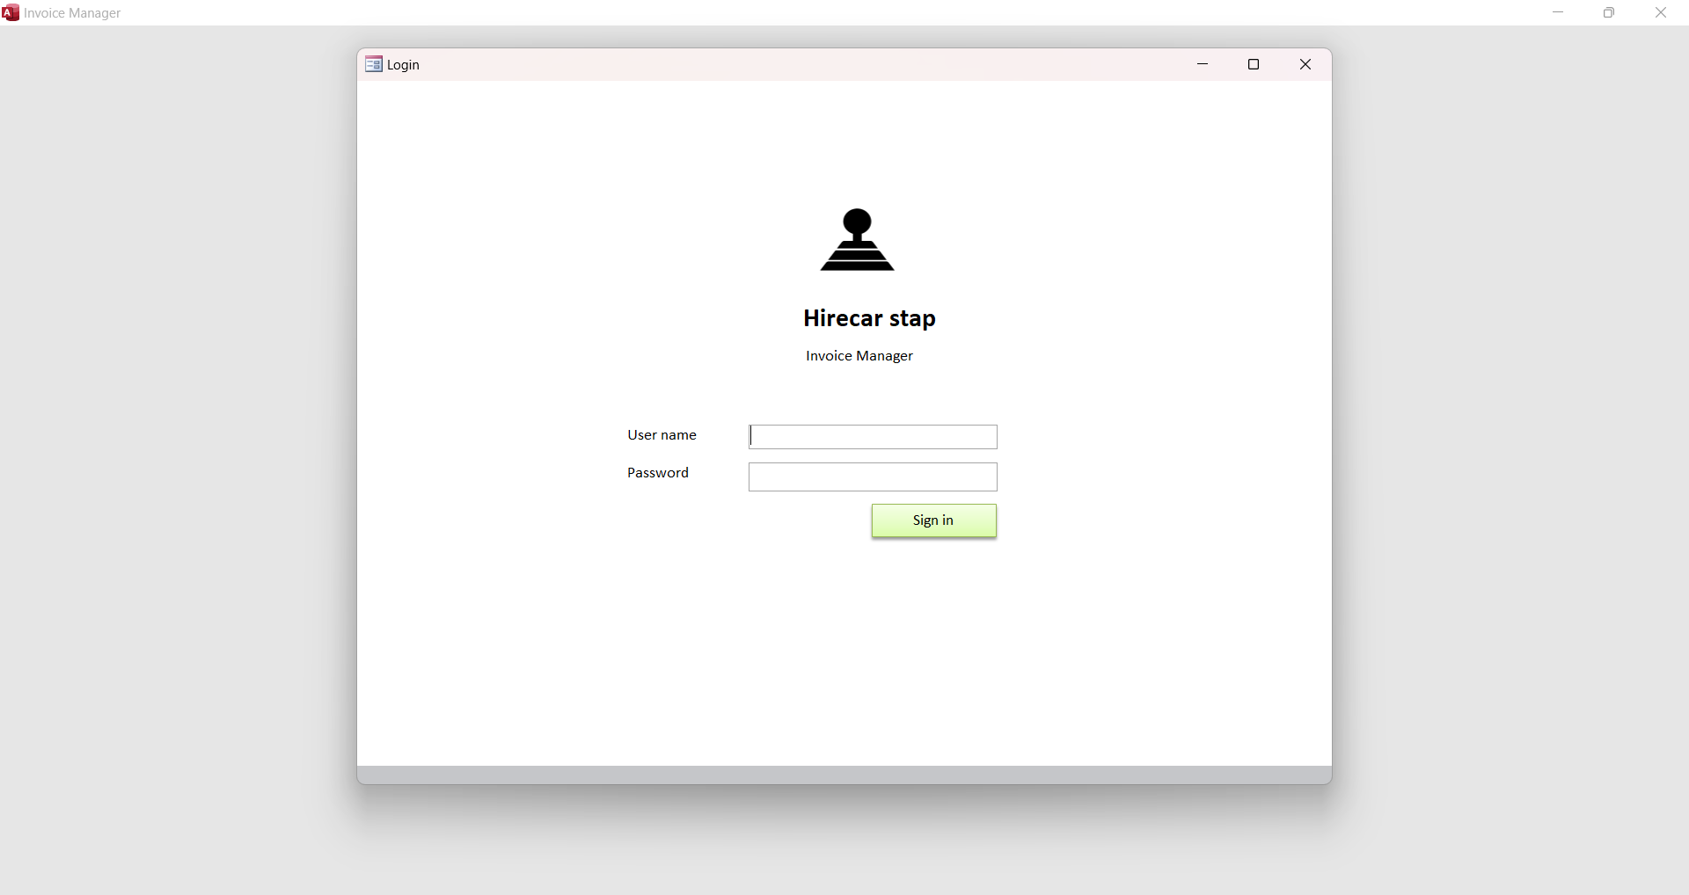This screenshot has width=1689, height=895.
Task: Minimize the Login dialog window
Action: click(1203, 64)
